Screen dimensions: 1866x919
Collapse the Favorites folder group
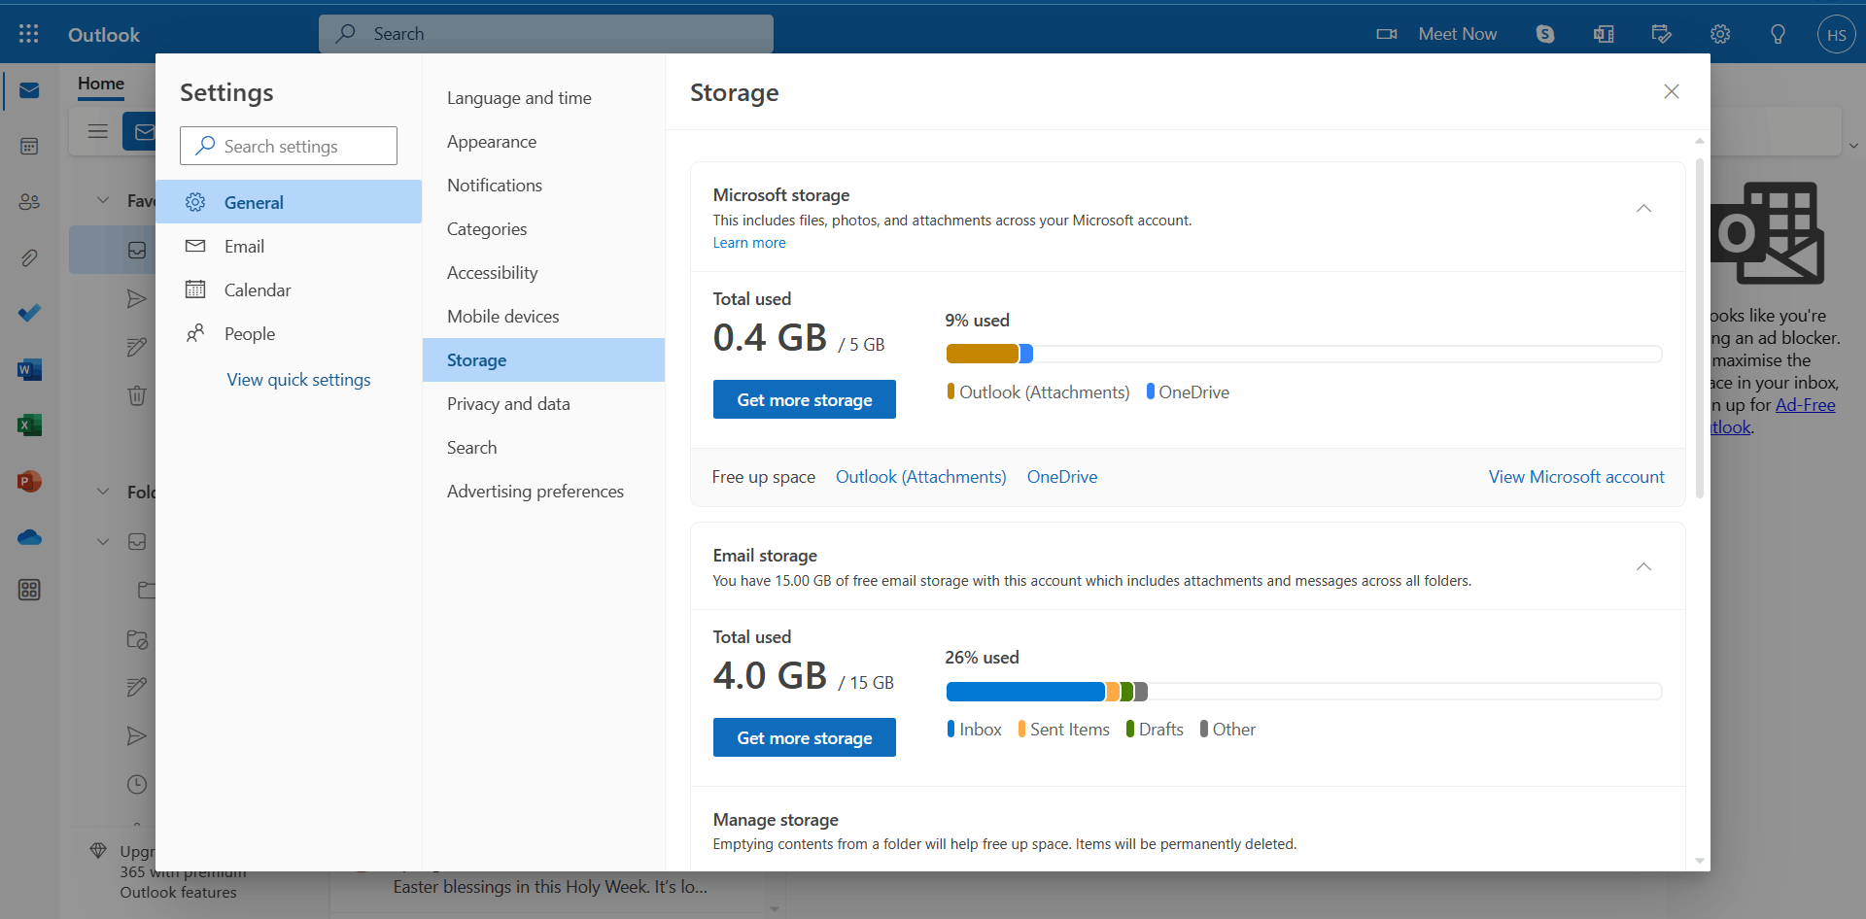click(103, 200)
